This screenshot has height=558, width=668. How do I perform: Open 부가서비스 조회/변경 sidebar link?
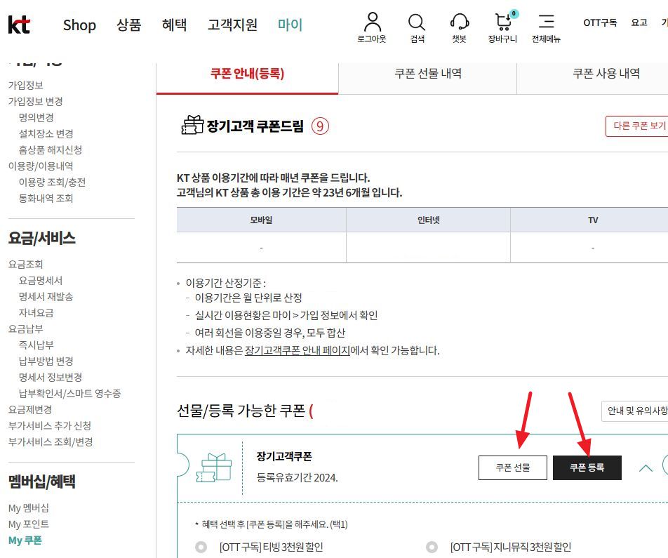(x=51, y=442)
